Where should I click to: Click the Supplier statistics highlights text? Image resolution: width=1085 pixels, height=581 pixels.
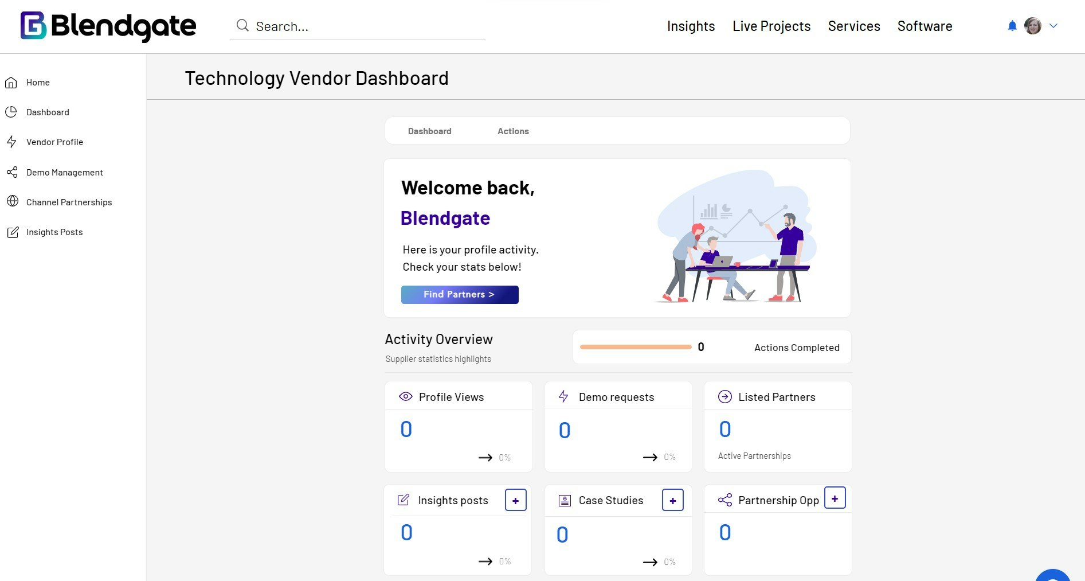click(438, 359)
